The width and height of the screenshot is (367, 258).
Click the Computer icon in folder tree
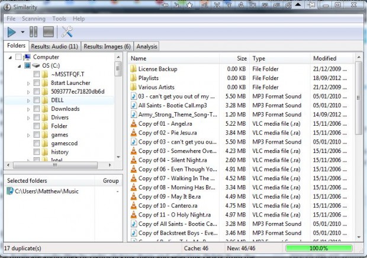(x=27, y=57)
